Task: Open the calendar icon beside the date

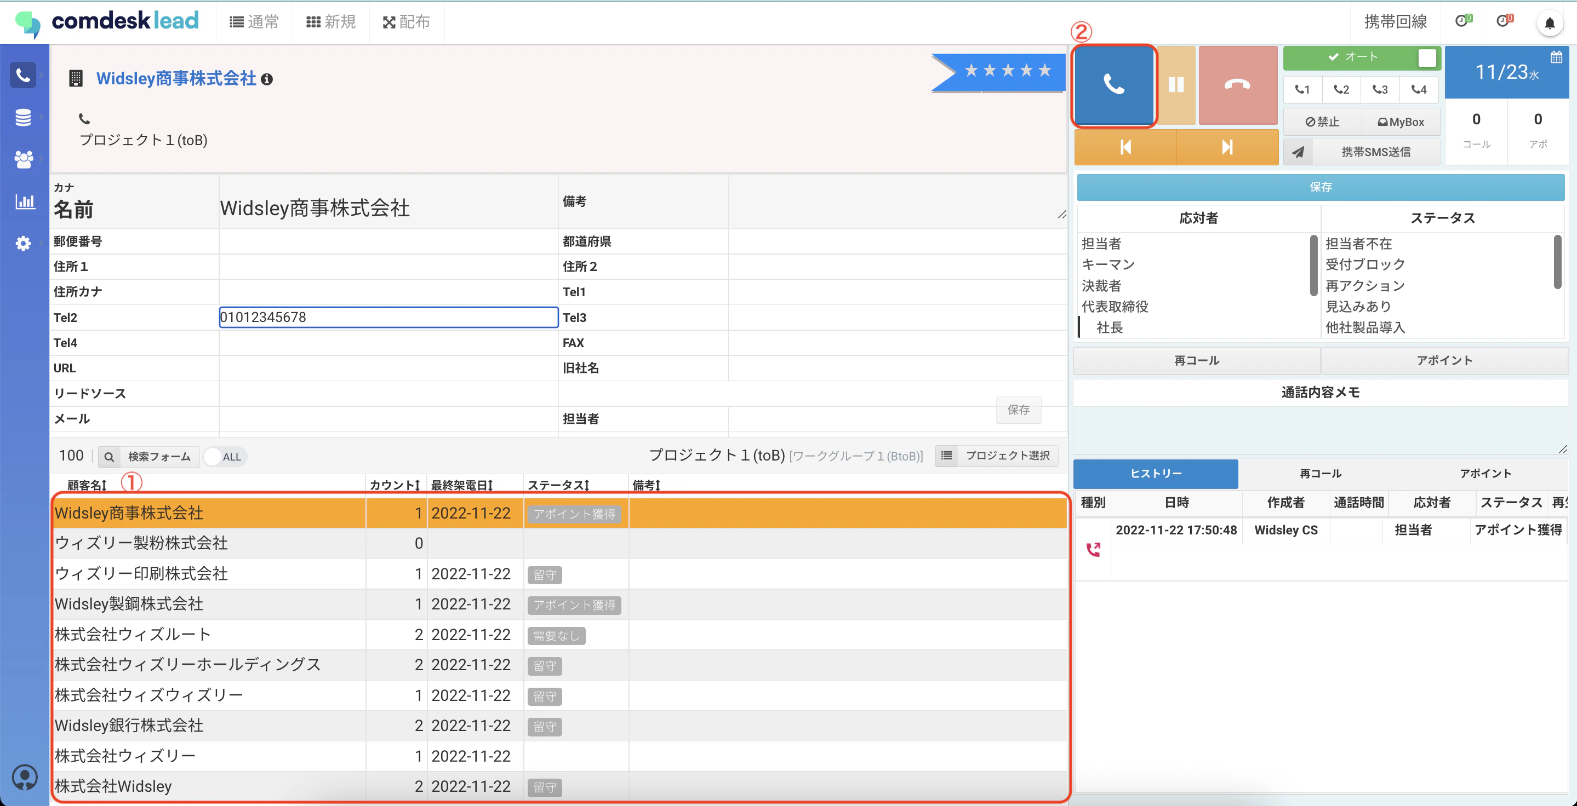Action: (1556, 57)
